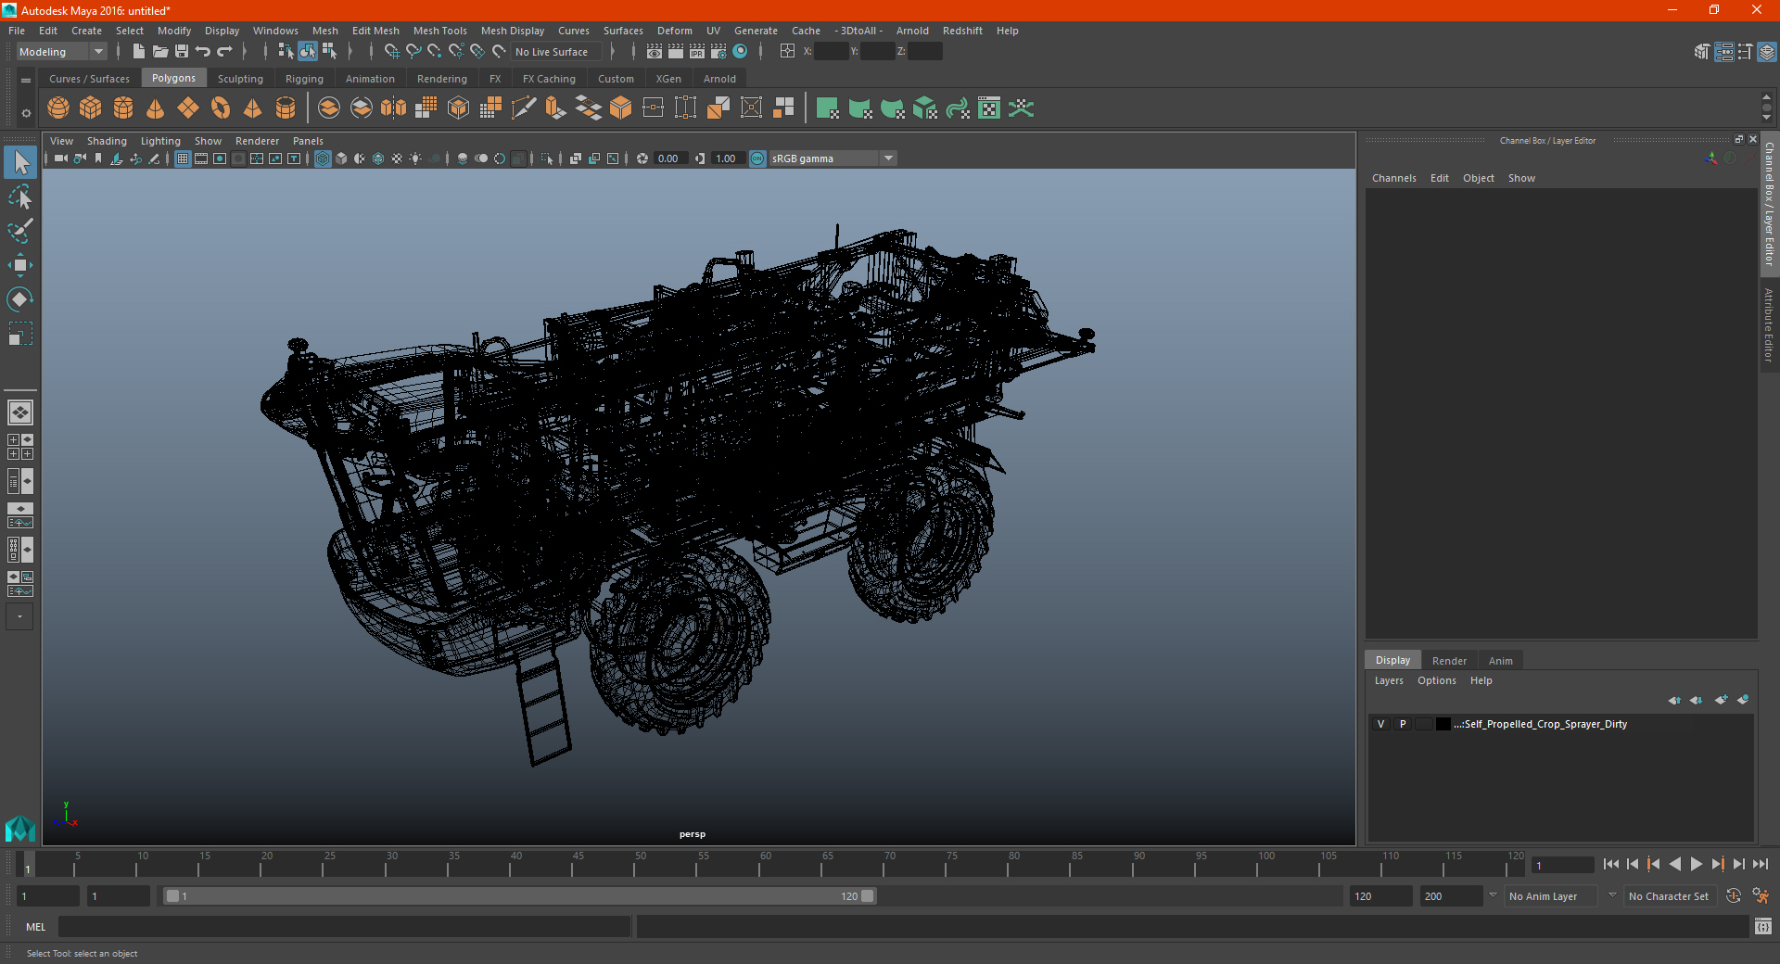
Task: Toggle visibility V of Self_Propelled_Crop_Sprayer_Dirty layer
Action: coord(1381,724)
